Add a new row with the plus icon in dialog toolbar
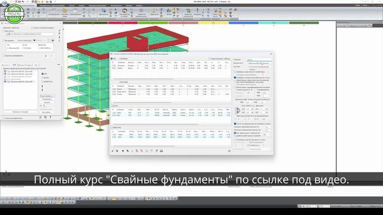The width and height of the screenshot is (383, 215). coord(123,151)
